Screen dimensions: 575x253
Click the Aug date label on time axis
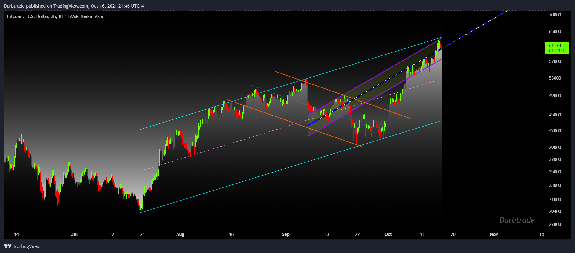pos(180,234)
